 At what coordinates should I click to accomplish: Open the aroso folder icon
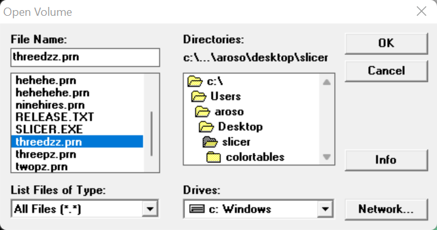click(x=203, y=111)
